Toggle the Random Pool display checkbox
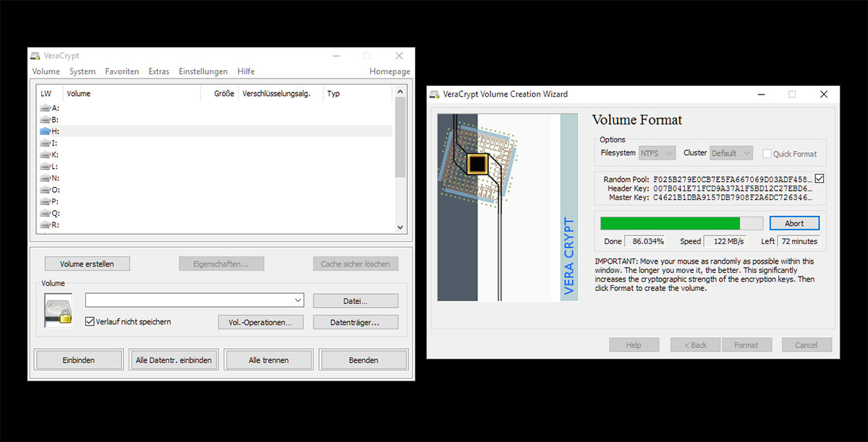Viewport: 868px width, 442px height. click(819, 178)
